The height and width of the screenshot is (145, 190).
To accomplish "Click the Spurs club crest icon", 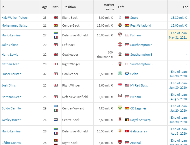I will (x=120, y=18).
